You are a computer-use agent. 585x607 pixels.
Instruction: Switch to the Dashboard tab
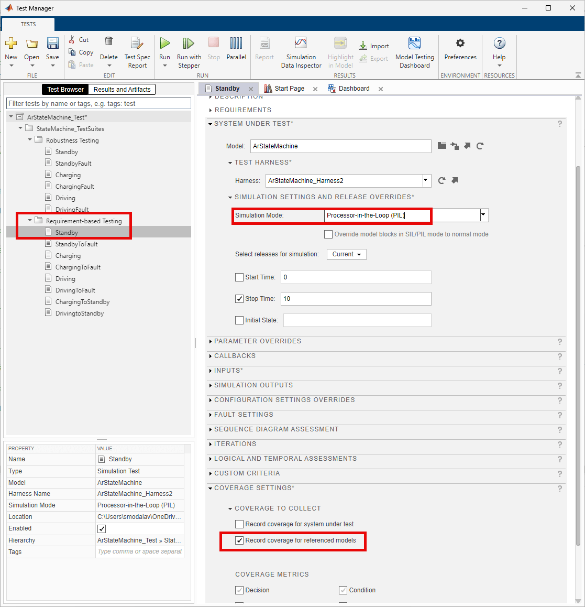tap(354, 89)
